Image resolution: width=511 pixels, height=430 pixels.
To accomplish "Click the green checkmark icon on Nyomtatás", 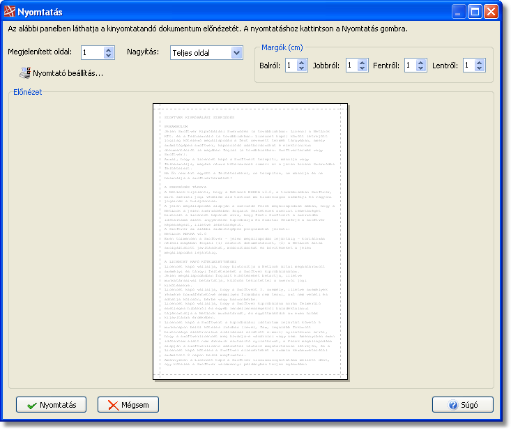I will (x=32, y=405).
